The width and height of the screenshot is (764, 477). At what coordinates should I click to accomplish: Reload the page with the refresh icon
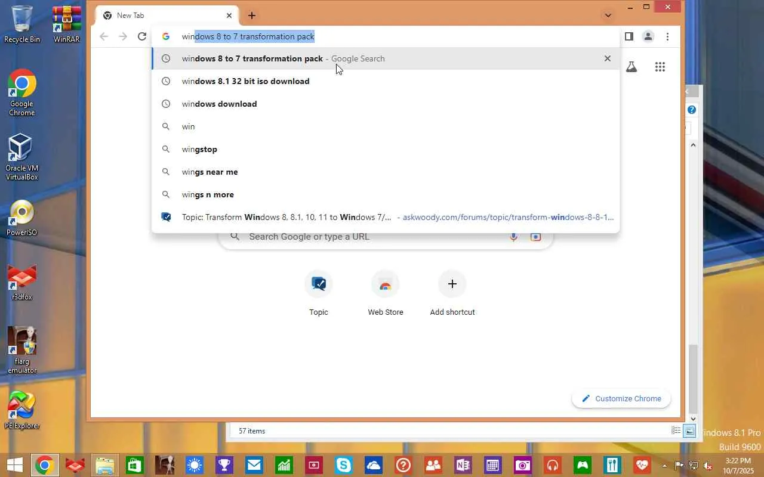[141, 36]
